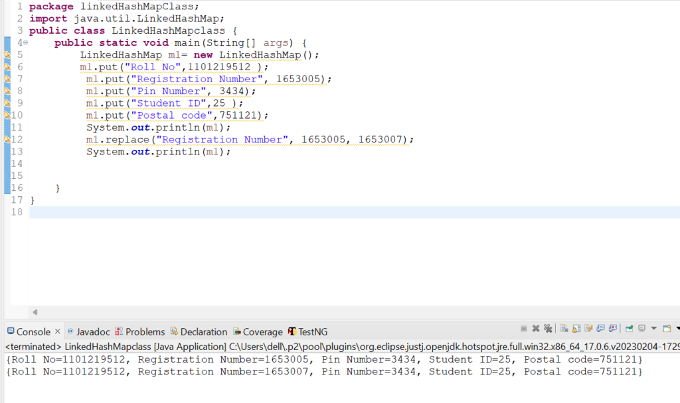Open the Javadoc tab

[89, 331]
